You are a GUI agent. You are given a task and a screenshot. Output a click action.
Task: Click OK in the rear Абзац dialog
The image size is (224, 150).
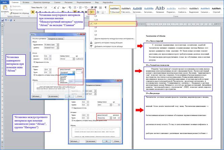[x=106, y=141]
